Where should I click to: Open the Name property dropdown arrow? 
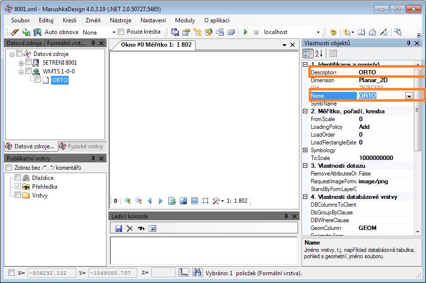point(409,96)
